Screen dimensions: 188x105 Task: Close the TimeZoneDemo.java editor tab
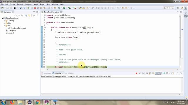click(61, 12)
